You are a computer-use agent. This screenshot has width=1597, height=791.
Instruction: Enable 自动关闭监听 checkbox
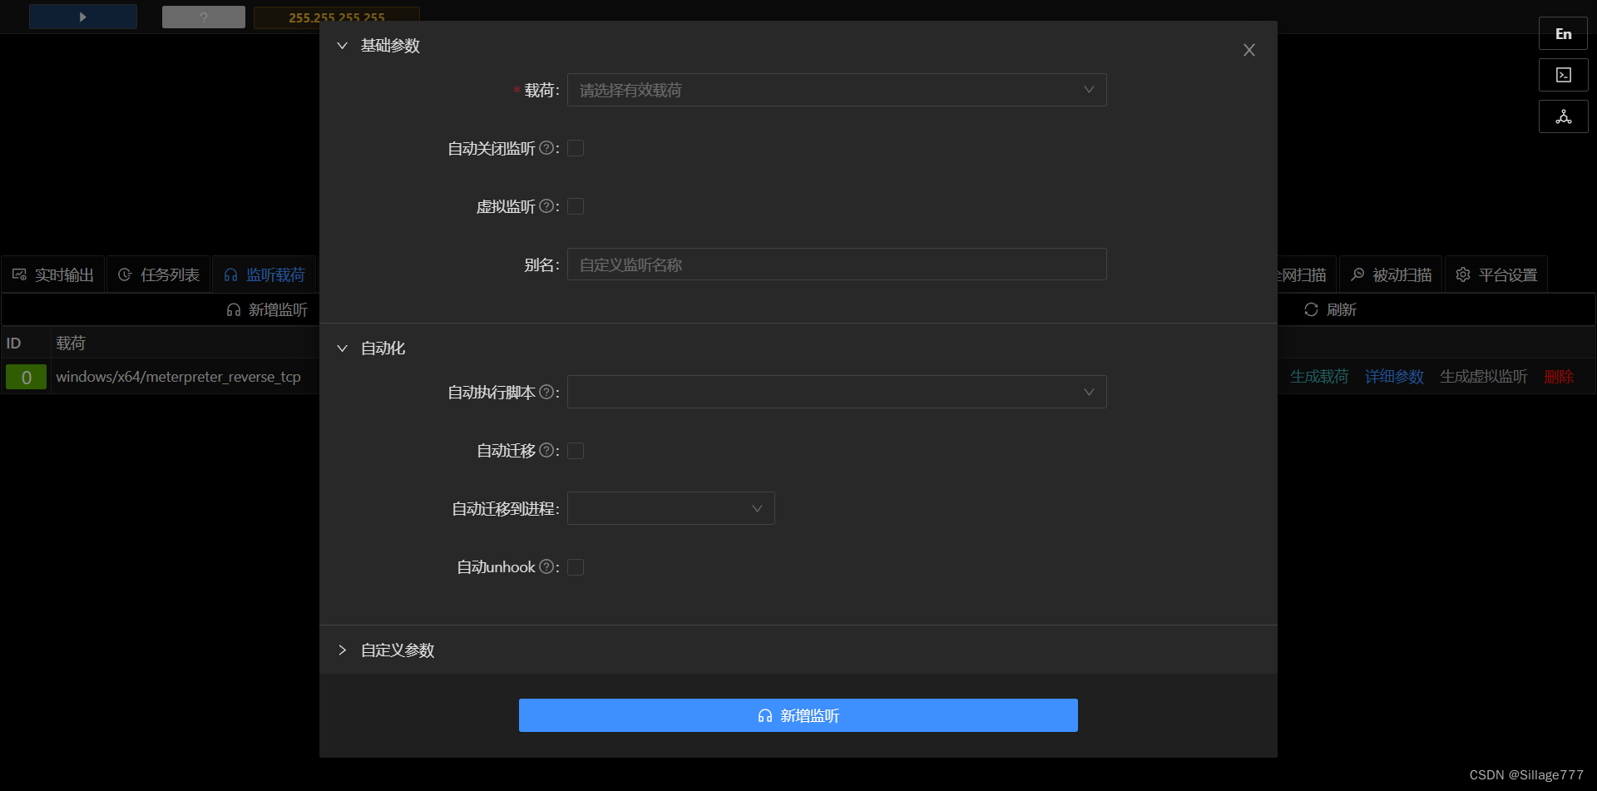coord(576,148)
